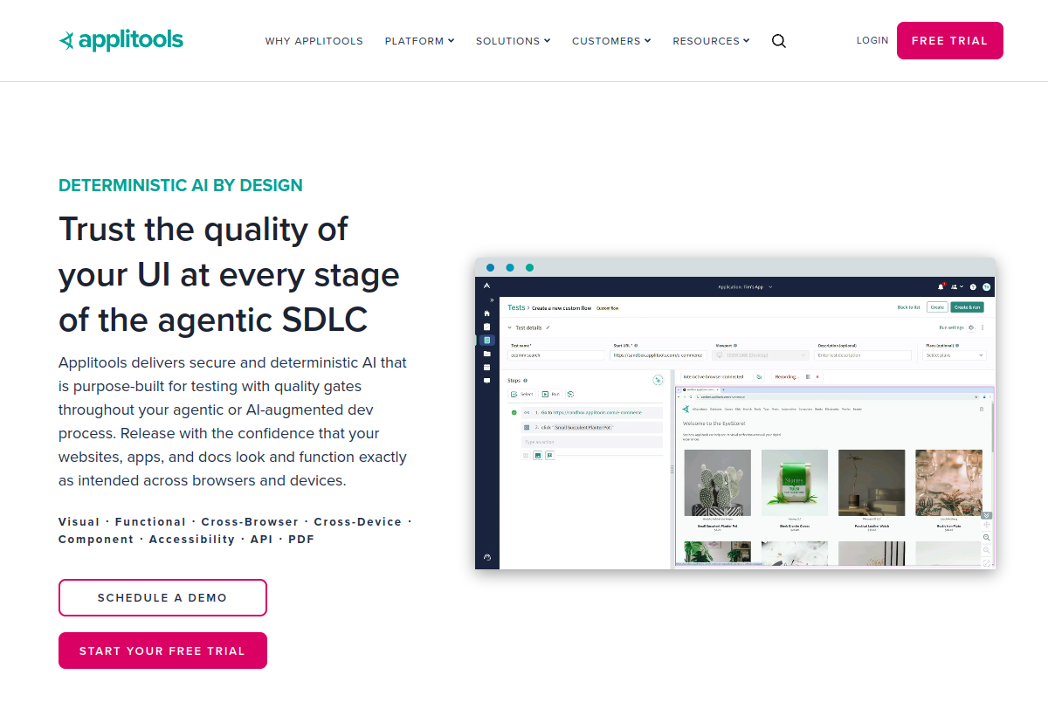Click the bottom sidebar icon in preview
Image resolution: width=1048 pixels, height=716 pixels.
coord(487,557)
